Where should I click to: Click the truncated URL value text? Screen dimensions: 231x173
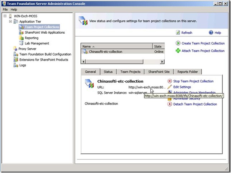point(147,87)
